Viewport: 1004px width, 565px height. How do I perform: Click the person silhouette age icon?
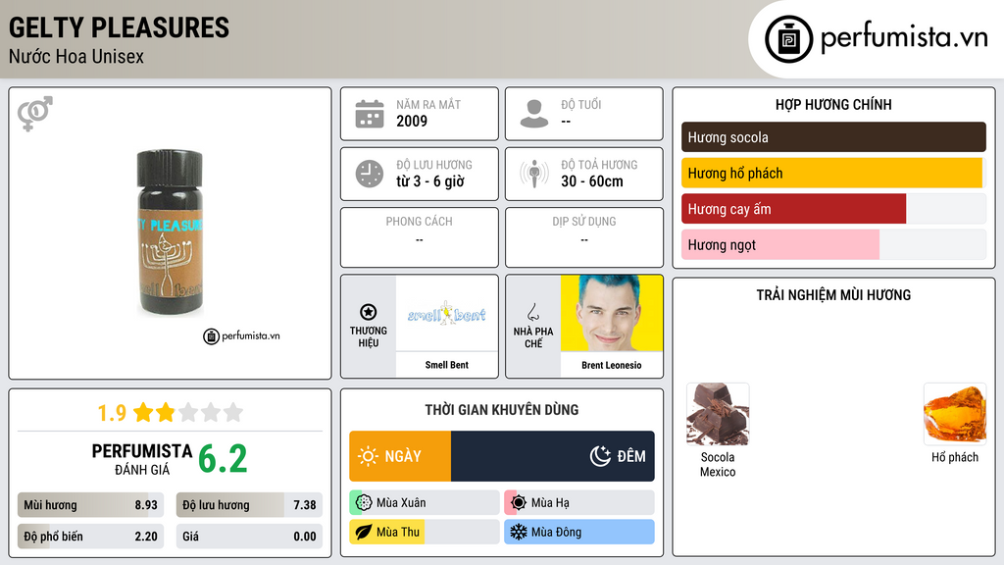tap(534, 114)
